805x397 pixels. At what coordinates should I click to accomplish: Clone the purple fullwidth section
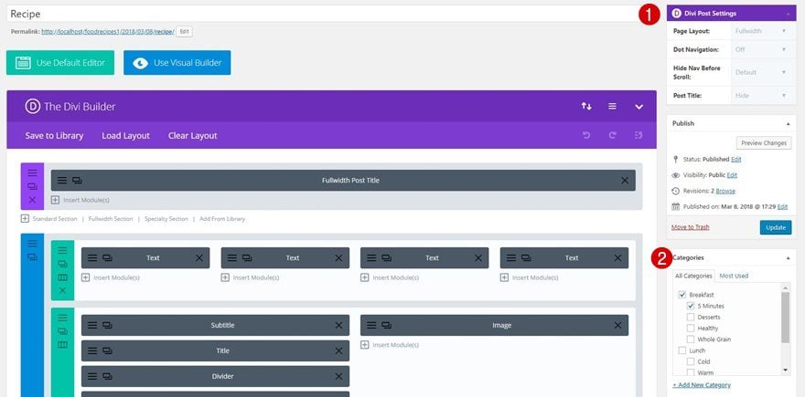tap(32, 186)
